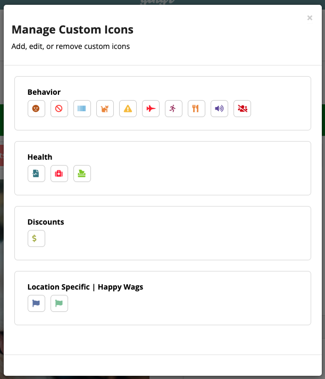The image size is (325, 379).
Task: Click the Manage Custom Icons title
Action: 72,30
